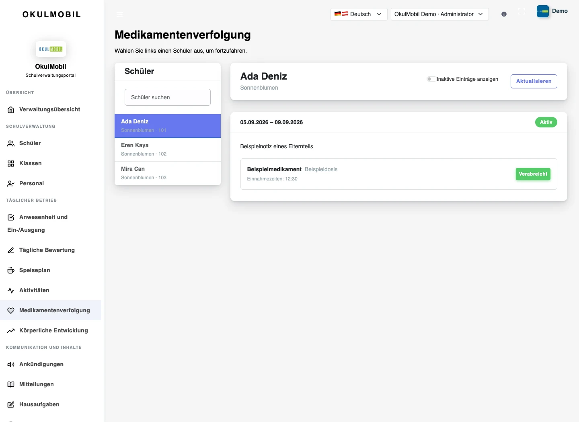Click the Personal staff icon
Viewport: 579px width, 422px height.
(x=11, y=184)
